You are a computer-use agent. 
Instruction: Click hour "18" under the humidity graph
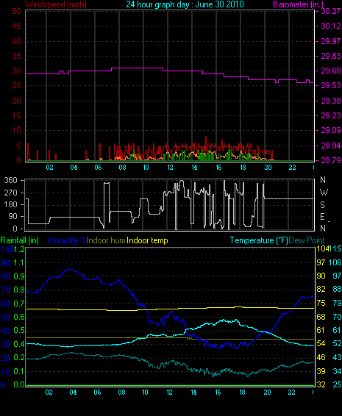click(x=243, y=392)
